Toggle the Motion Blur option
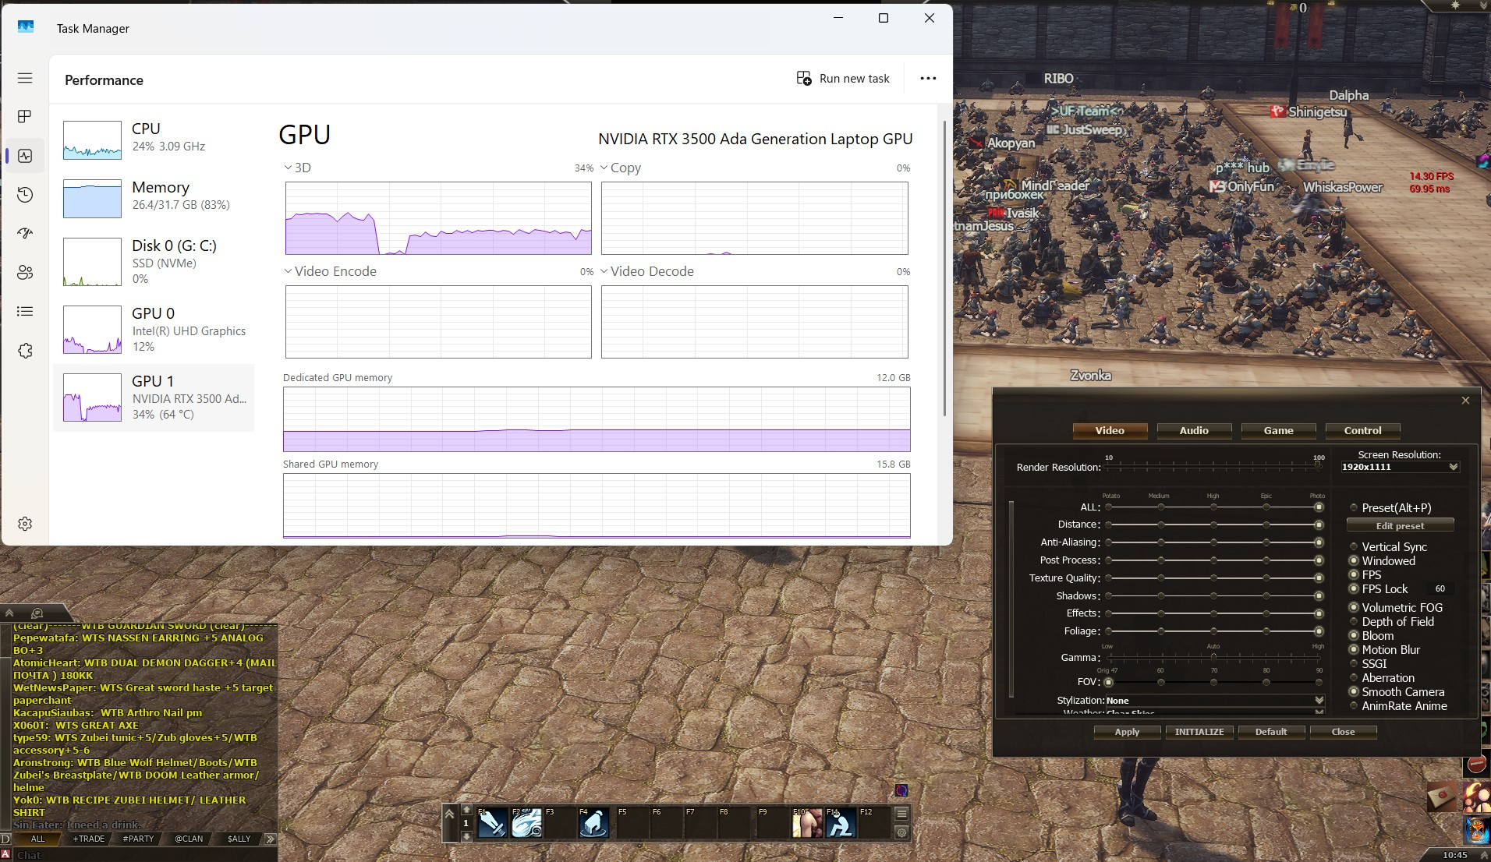Screen dimensions: 1491x862 [x=1354, y=650]
